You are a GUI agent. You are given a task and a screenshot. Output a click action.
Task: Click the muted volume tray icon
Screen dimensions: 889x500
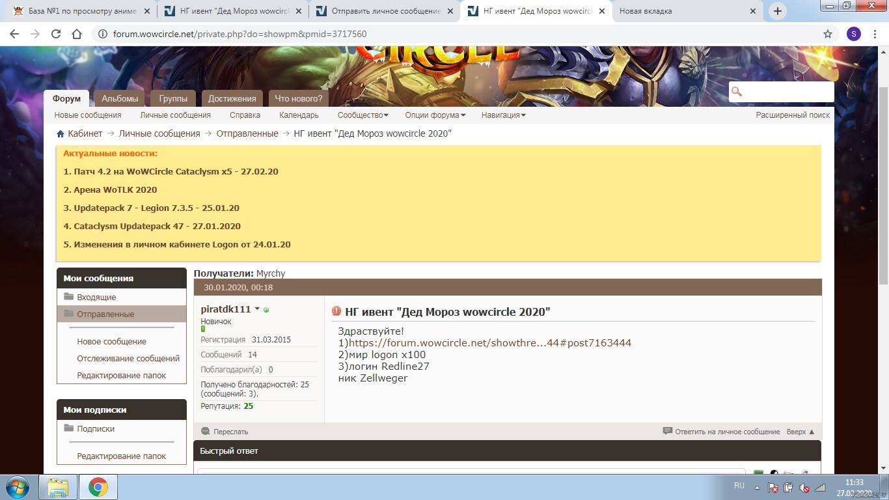804,487
